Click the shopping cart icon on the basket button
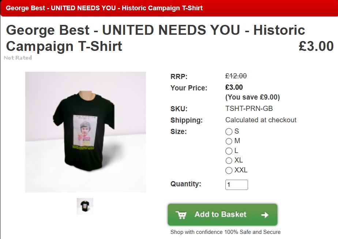Image resolution: width=338 pixels, height=239 pixels. coord(181,215)
